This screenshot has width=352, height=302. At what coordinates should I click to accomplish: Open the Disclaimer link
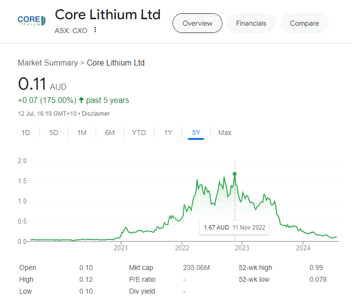[96, 114]
